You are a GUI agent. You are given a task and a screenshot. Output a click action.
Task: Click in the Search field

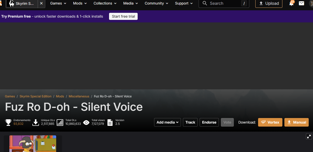coord(224,3)
